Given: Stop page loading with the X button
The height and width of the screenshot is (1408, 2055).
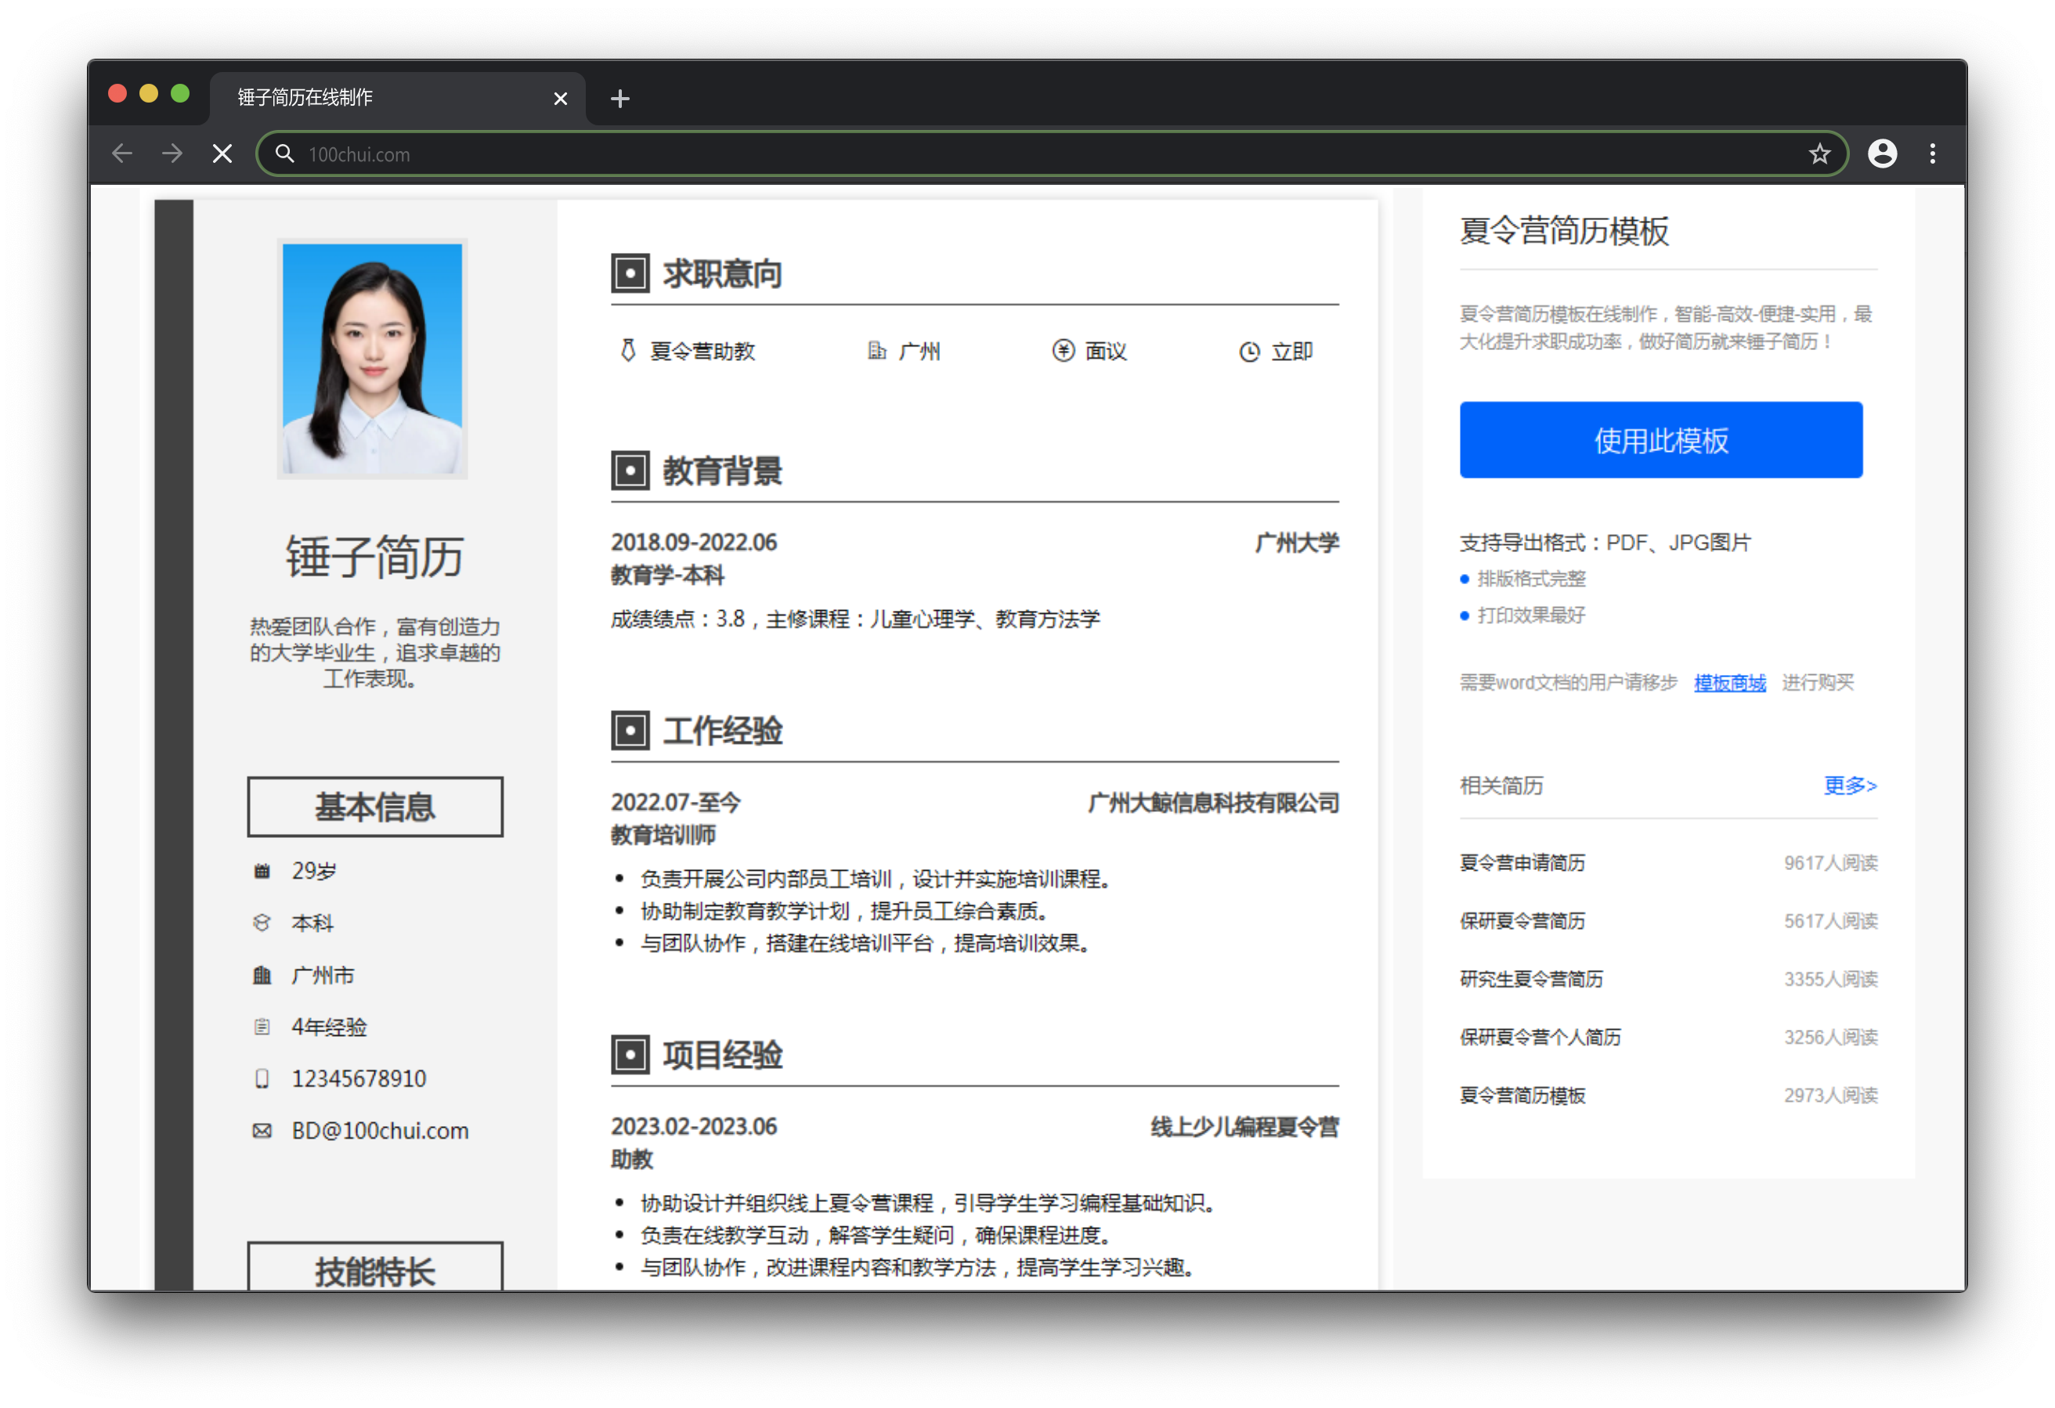Looking at the screenshot, I should [222, 154].
